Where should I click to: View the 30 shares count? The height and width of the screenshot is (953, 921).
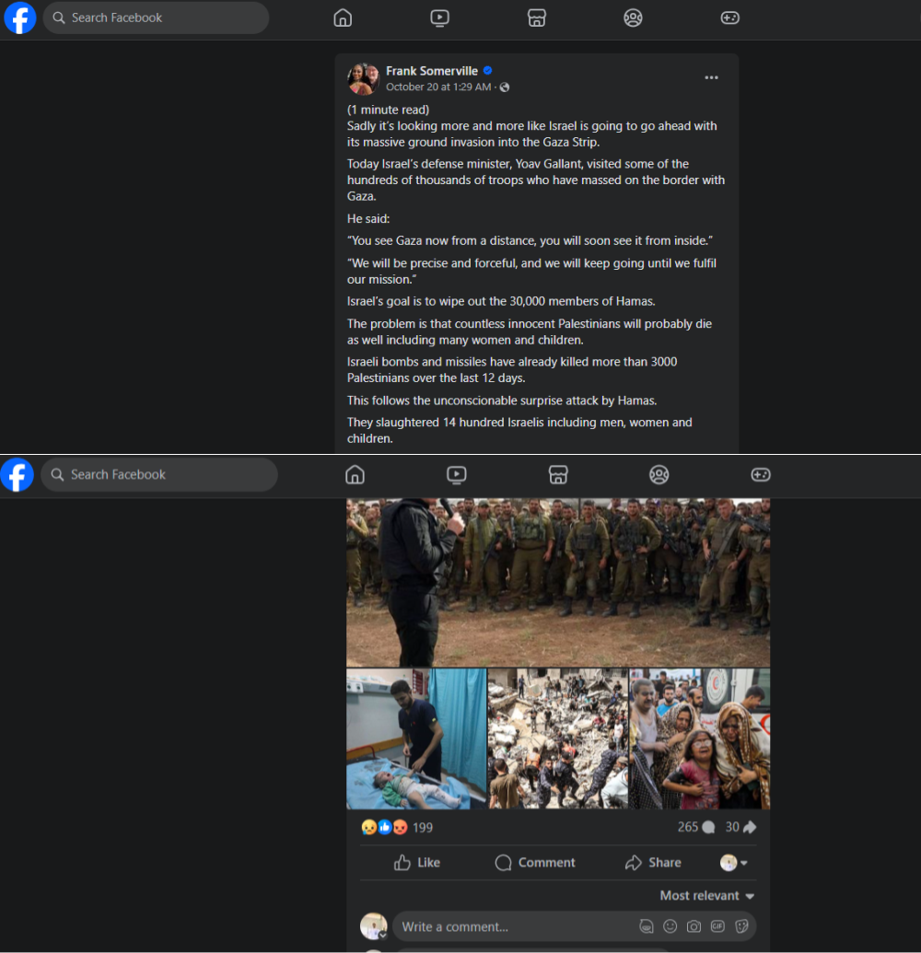click(x=740, y=827)
